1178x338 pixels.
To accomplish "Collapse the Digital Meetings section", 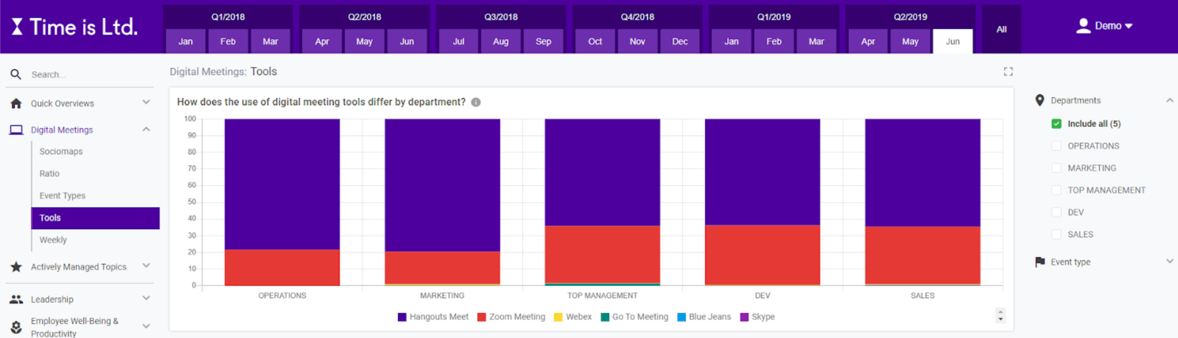I will pos(146,129).
